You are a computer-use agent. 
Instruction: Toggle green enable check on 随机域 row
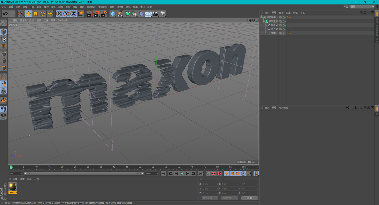285,25
